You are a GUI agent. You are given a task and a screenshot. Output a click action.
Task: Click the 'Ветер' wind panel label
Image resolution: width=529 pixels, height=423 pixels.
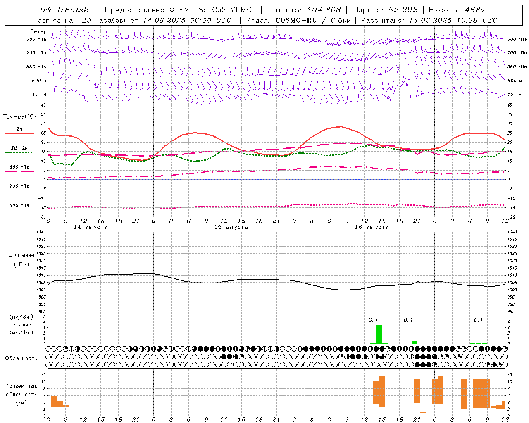(38, 31)
